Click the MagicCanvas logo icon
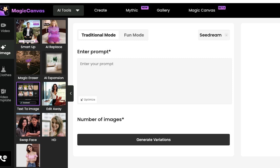Image resolution: width=280 pixels, height=168 pixels. tap(5, 10)
